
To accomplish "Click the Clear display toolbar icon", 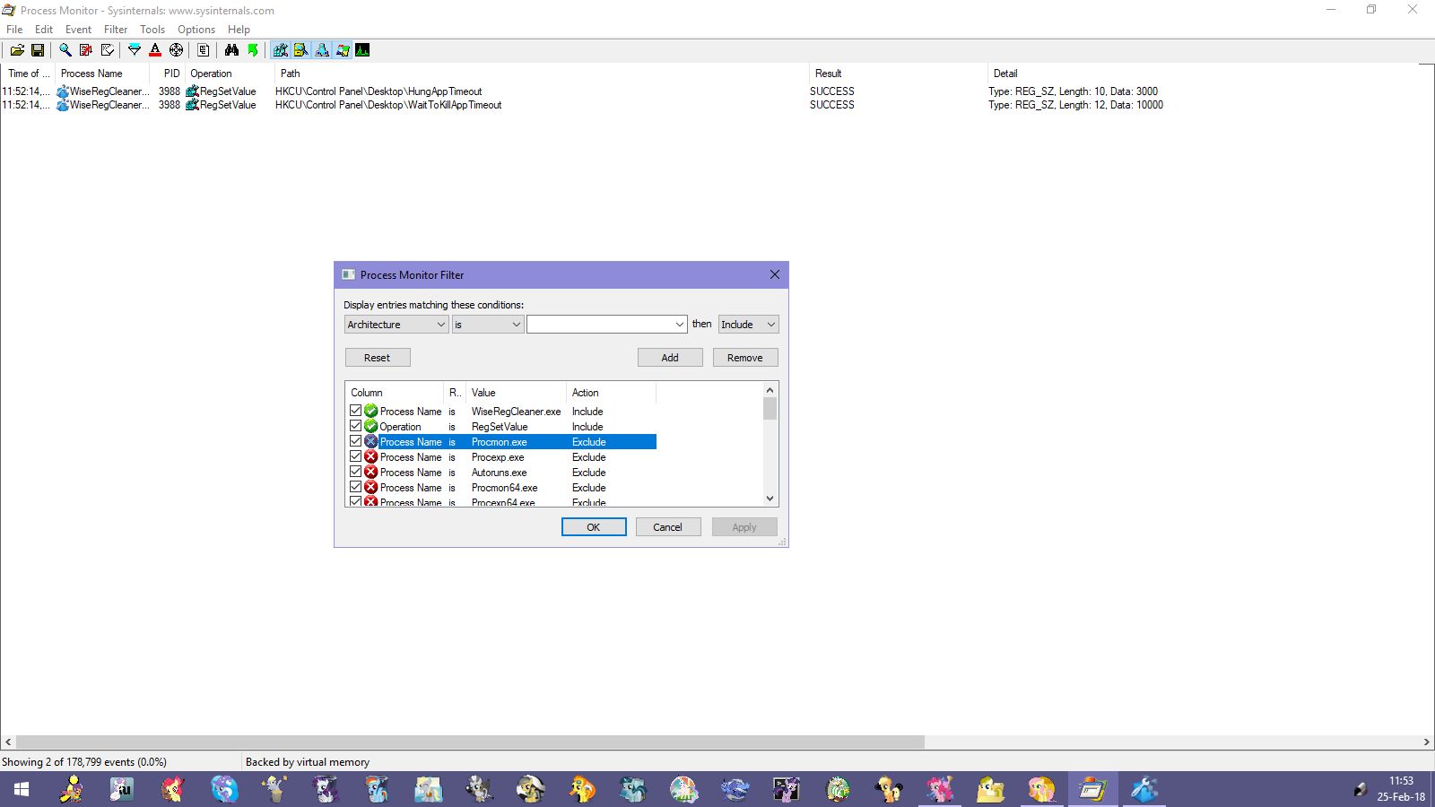I will [x=108, y=50].
